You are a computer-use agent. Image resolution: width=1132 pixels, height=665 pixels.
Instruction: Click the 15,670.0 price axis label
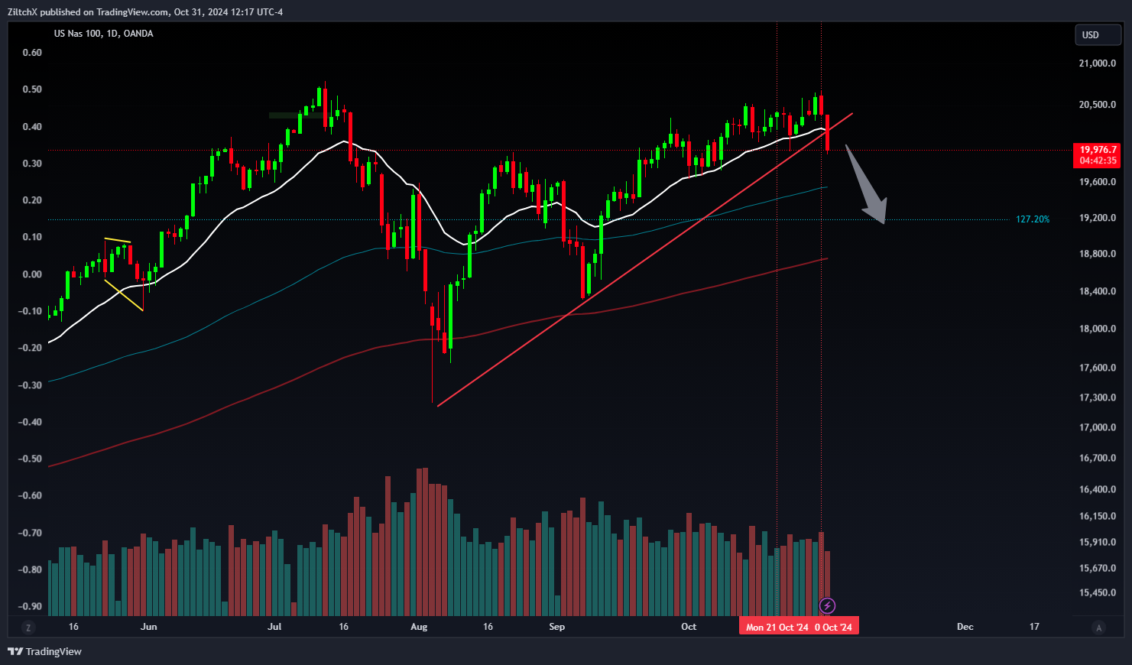tap(1097, 568)
